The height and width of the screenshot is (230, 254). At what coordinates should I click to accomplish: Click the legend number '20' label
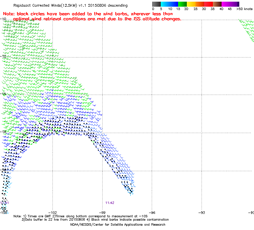tap(186, 9)
